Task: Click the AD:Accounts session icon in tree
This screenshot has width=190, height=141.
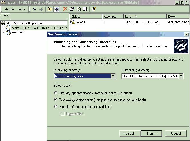Action: click(9, 28)
